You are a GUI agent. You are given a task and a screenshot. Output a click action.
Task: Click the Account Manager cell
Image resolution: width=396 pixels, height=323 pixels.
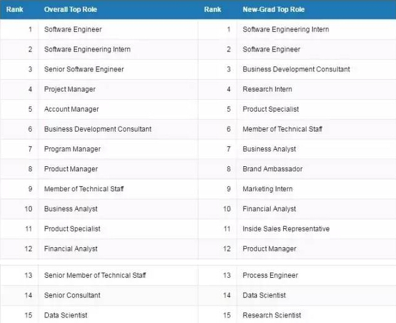pyautogui.click(x=71, y=109)
